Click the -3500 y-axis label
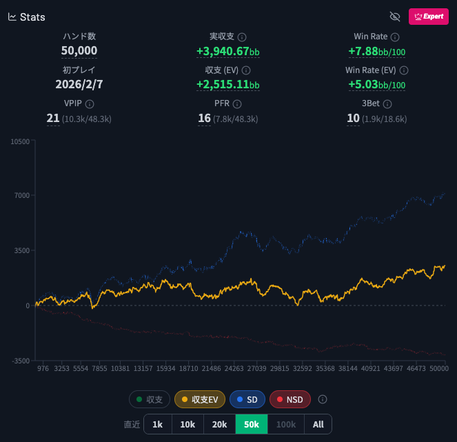 [21, 361]
